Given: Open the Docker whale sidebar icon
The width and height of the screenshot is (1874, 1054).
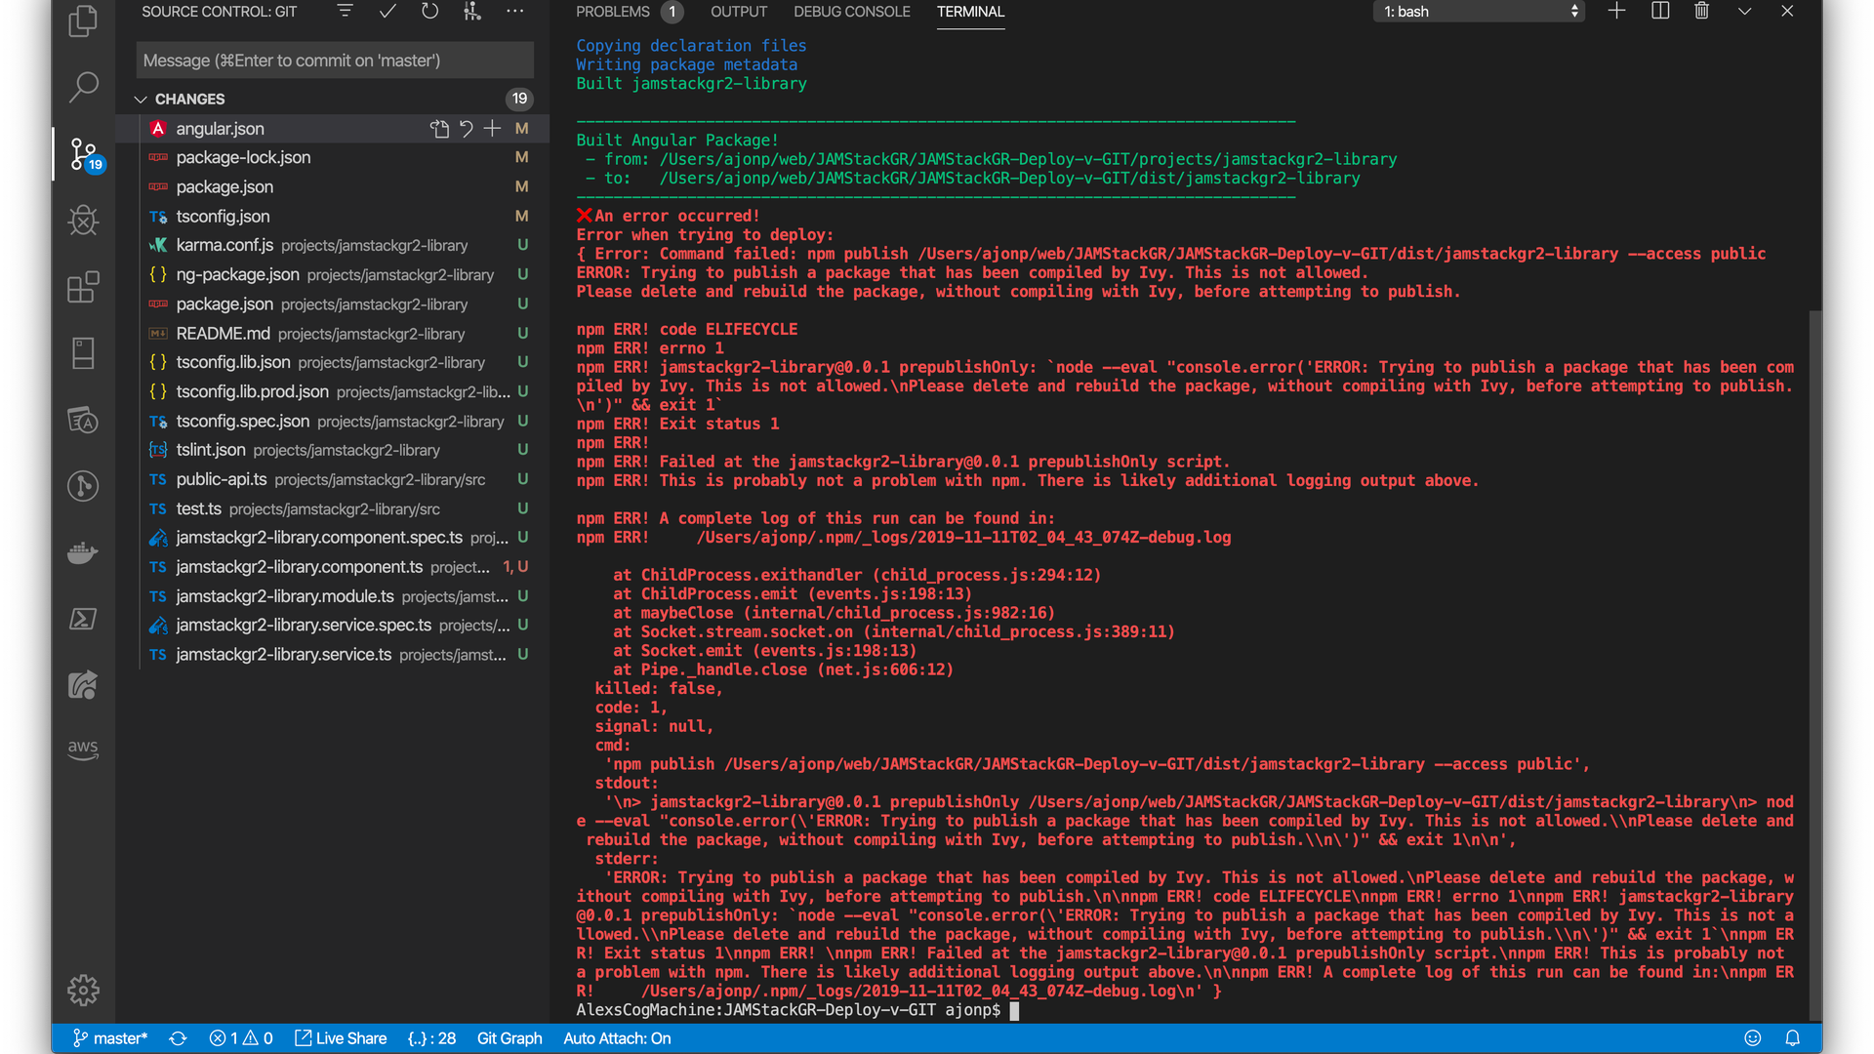Looking at the screenshot, I should [84, 552].
